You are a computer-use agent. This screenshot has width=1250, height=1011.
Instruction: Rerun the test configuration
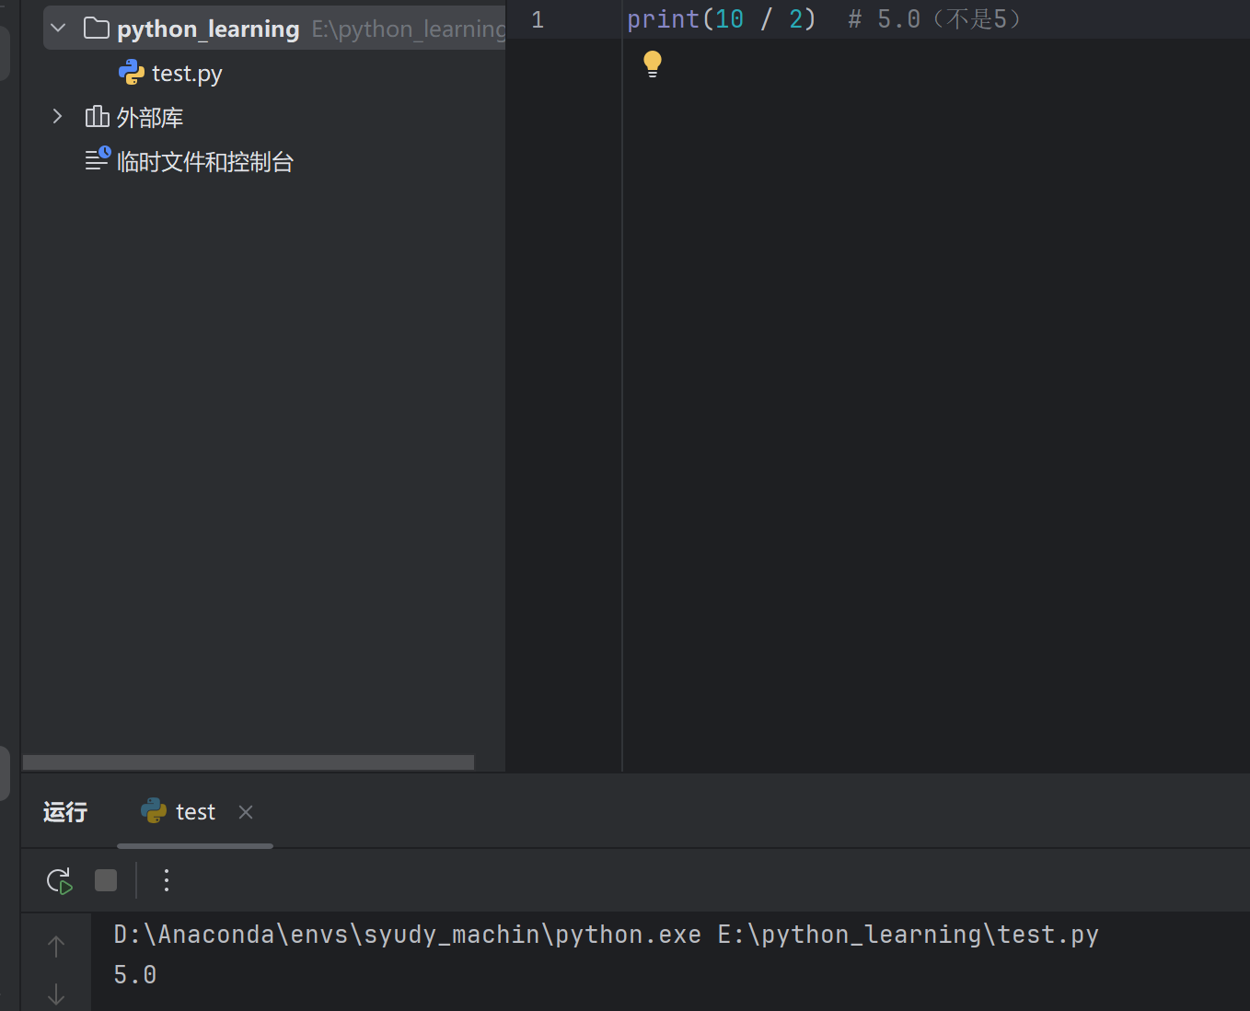click(x=60, y=881)
